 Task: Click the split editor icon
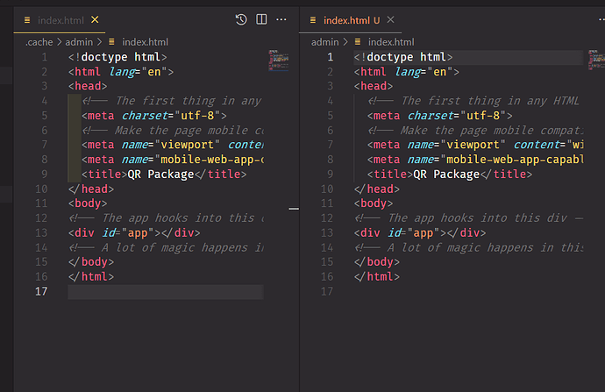coord(261,19)
